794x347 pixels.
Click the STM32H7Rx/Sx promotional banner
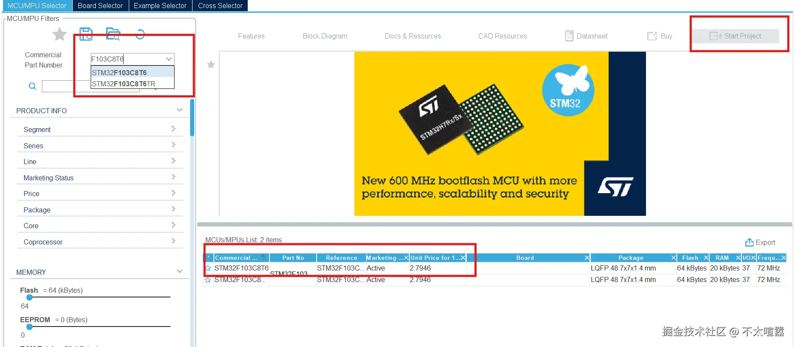tap(500, 134)
